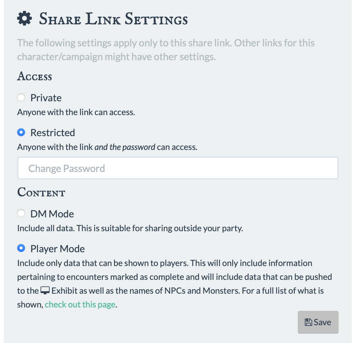Click the floppy disk icon on Save

click(308, 322)
